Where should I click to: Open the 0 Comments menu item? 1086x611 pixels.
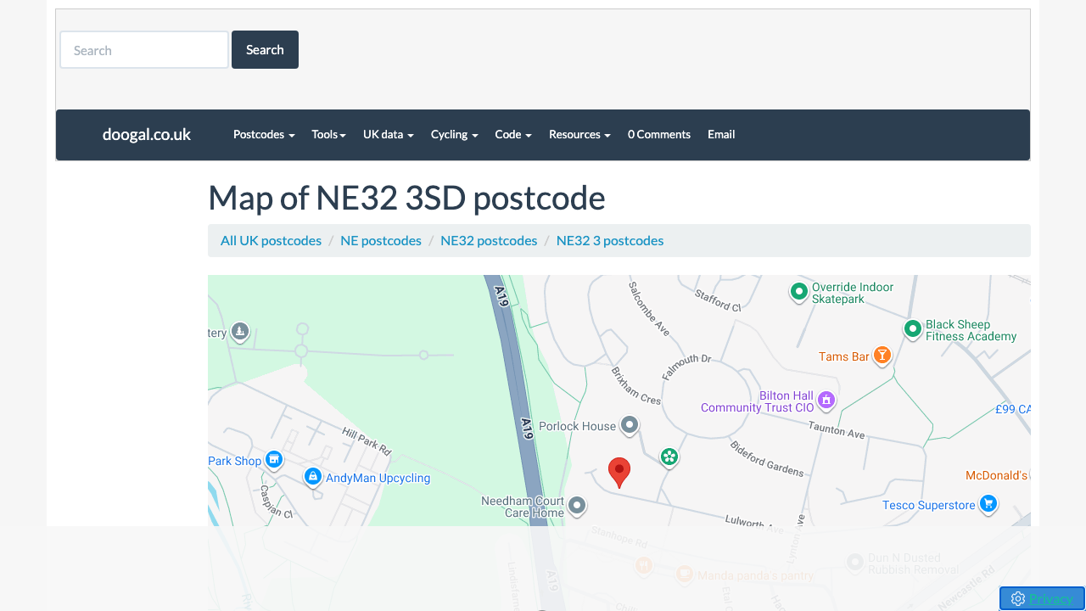(x=658, y=134)
